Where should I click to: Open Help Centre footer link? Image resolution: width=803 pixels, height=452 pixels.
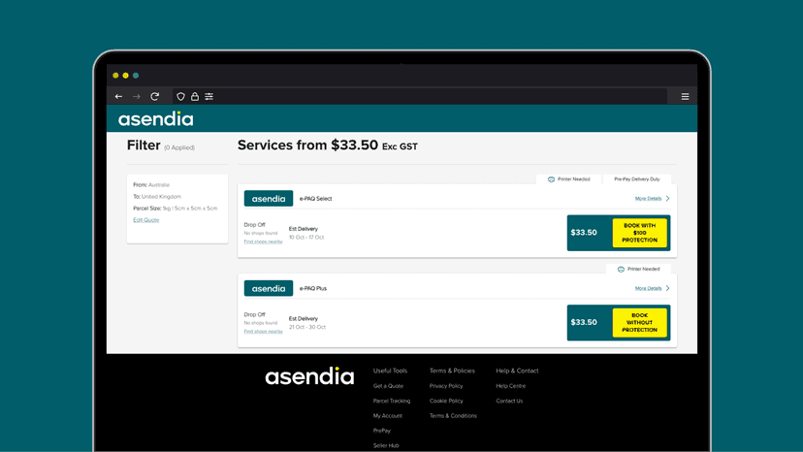click(510, 386)
